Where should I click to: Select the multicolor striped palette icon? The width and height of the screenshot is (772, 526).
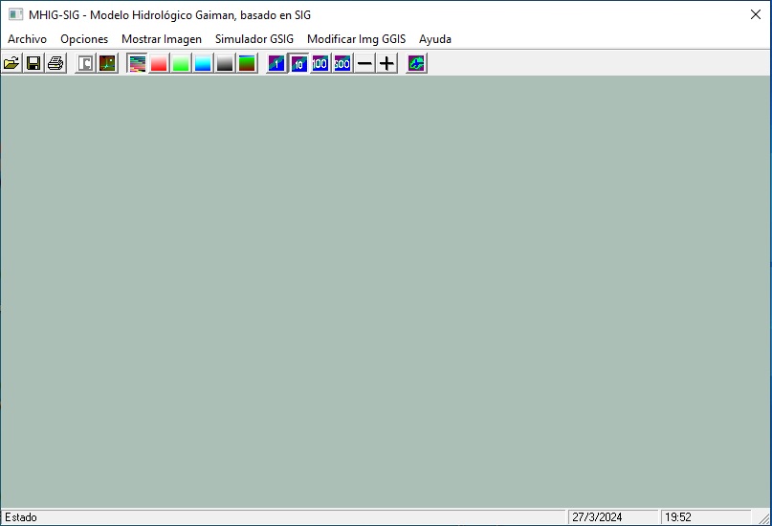tap(137, 63)
